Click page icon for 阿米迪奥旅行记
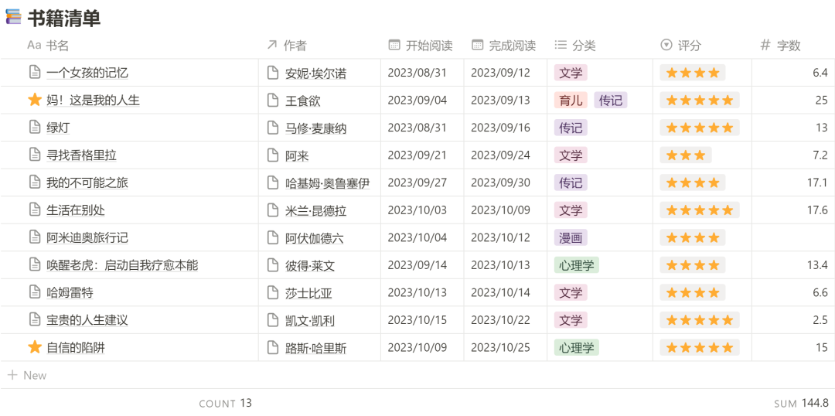 35,237
